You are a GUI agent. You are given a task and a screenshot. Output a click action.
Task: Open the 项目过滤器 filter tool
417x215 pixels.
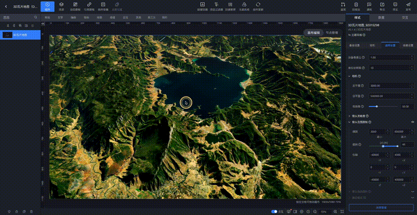tap(217, 5)
